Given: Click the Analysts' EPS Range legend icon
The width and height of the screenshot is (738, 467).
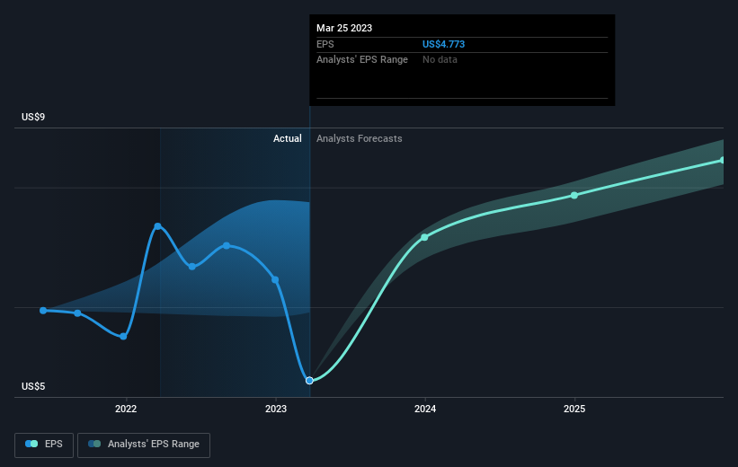Looking at the screenshot, I should [94, 444].
